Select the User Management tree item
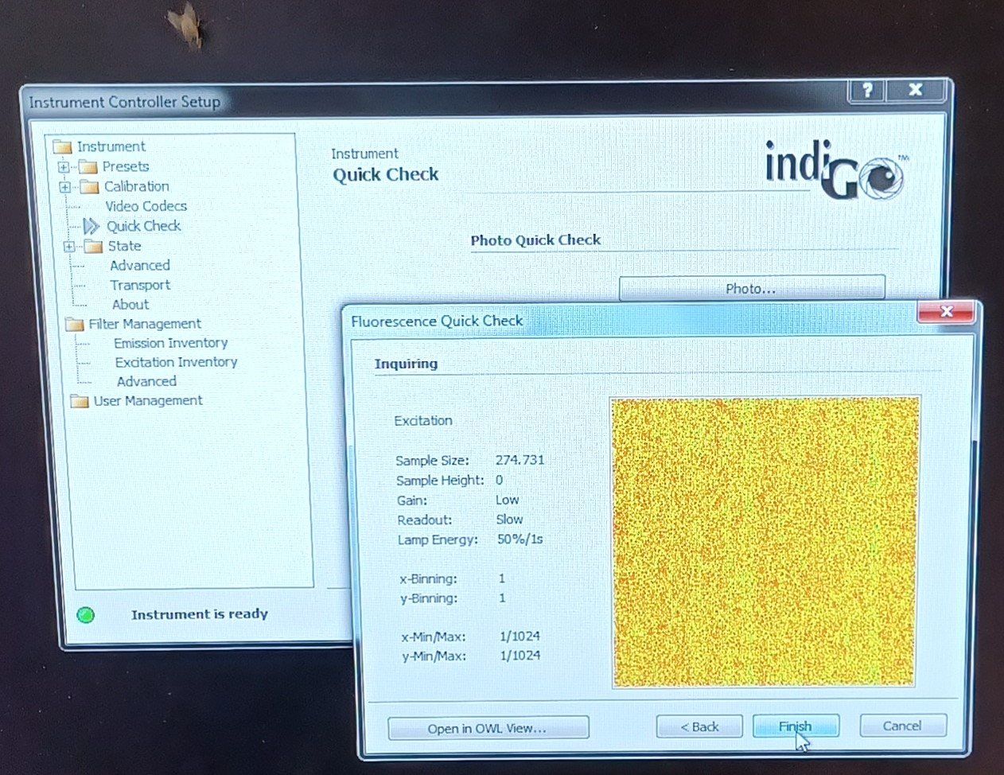Viewport: 1004px width, 775px height. [x=148, y=401]
